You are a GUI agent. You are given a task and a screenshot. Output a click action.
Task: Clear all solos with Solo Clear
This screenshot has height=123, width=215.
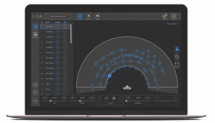coord(35,101)
